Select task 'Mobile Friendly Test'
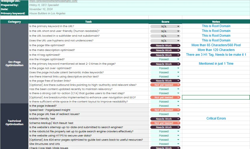The height and width of the screenshot is (149, 250). 89,118
